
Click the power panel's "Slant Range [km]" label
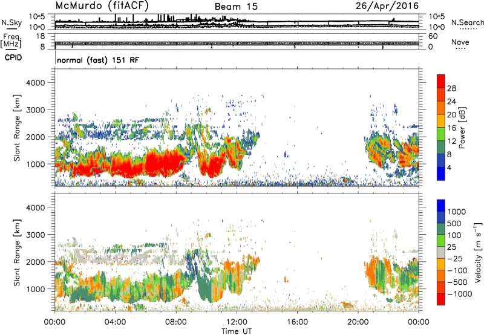[17, 128]
